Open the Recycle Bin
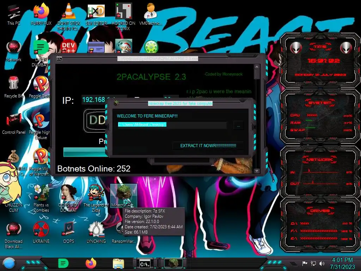 tap(14, 88)
